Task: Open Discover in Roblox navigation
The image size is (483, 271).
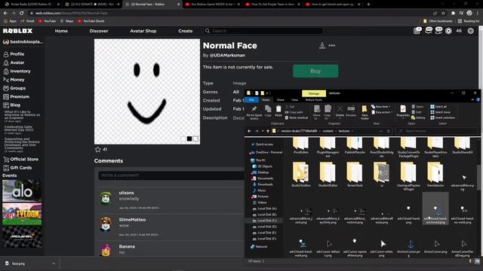Action: pos(99,31)
